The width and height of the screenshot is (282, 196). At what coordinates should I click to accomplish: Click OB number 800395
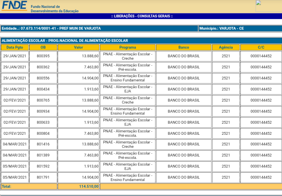tap(43, 56)
